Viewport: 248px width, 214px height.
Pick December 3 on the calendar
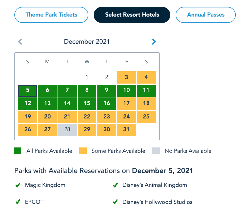coord(126,77)
